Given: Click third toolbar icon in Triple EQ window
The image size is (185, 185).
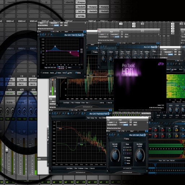Looking at the screenshot, I should click(x=46, y=35).
